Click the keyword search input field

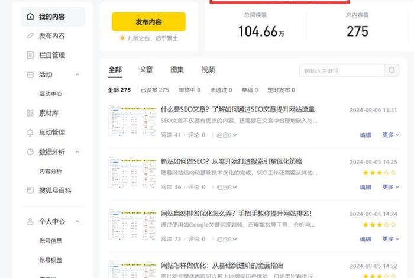coord(342,70)
